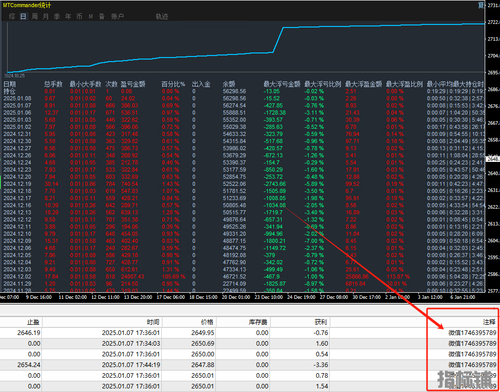The height and width of the screenshot is (392, 500).
Task: Select the 持仓 open positions row label
Action: point(10,91)
